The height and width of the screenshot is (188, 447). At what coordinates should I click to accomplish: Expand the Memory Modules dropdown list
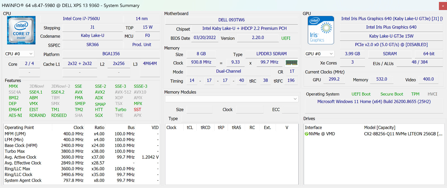point(232,99)
